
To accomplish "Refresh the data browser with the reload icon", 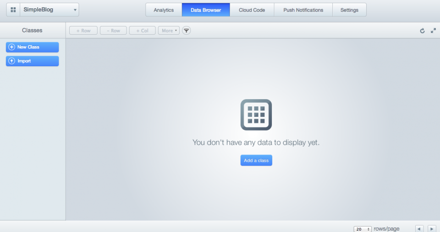I will click(x=423, y=31).
